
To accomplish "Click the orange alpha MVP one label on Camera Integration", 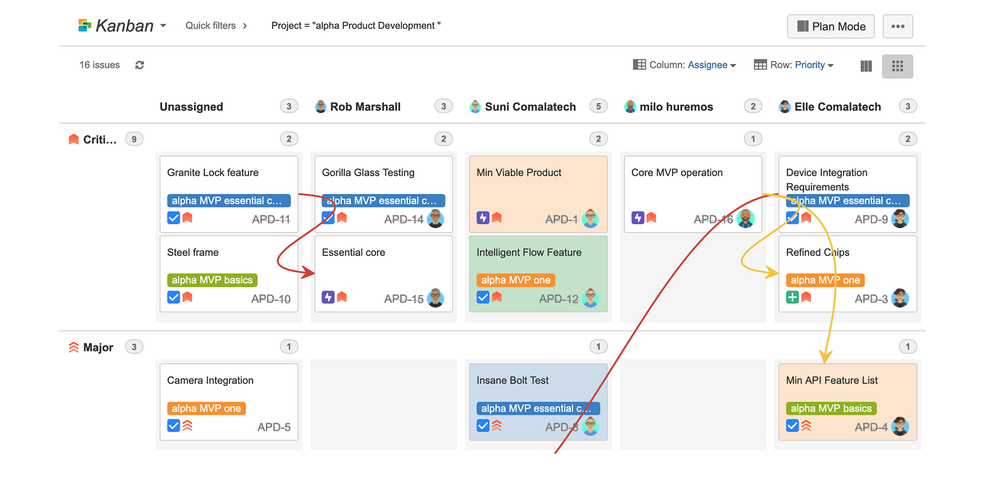I will 206,408.
